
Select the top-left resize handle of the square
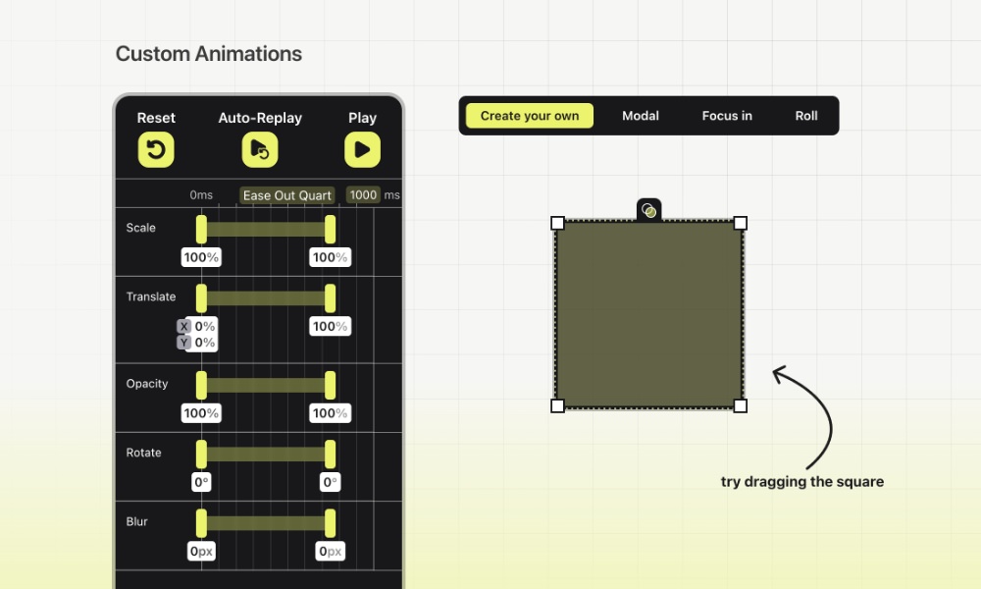click(x=556, y=223)
